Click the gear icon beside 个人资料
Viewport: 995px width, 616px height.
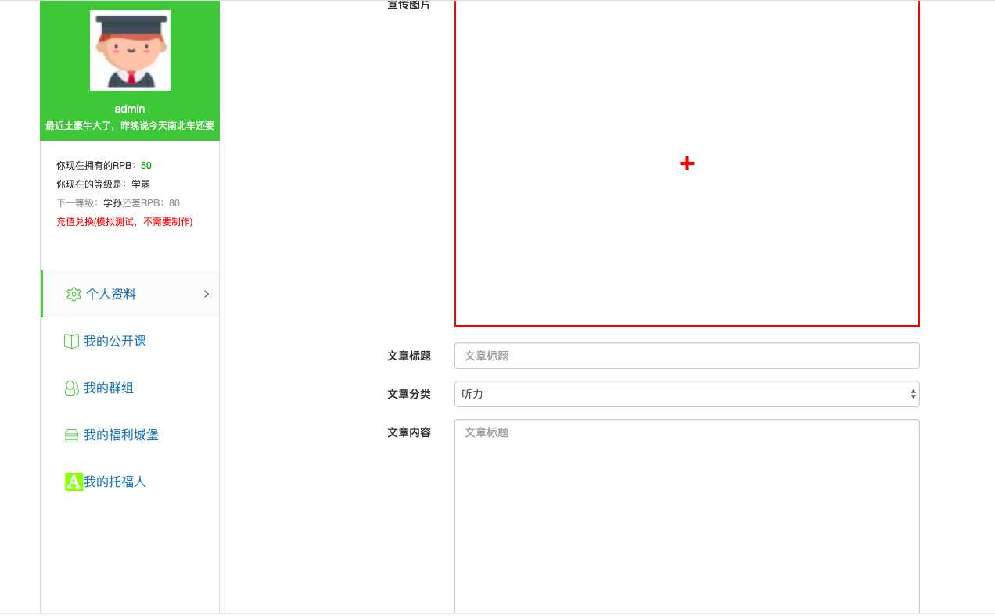(x=74, y=294)
